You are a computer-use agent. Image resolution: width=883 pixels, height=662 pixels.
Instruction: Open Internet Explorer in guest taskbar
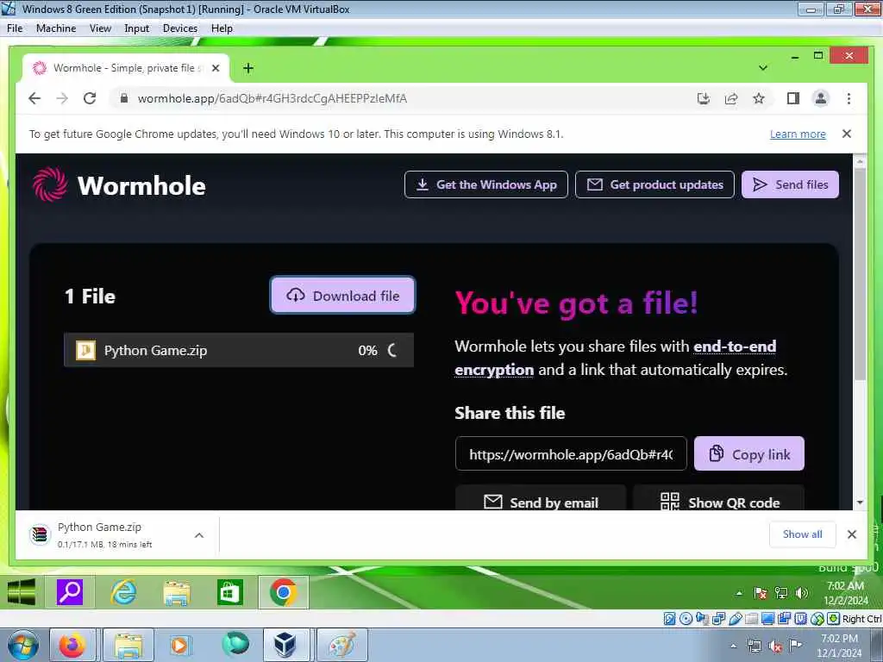point(123,592)
